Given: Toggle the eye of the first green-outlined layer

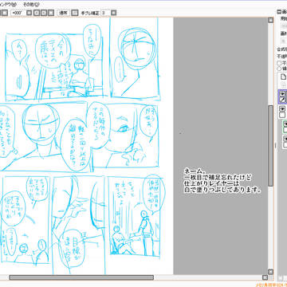Looking at the screenshot, I should 285,124.
